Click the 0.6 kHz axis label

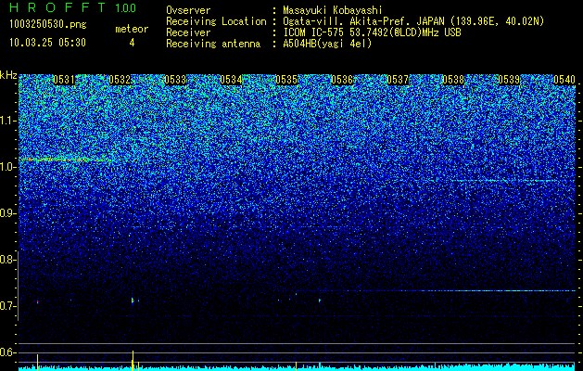7,352
